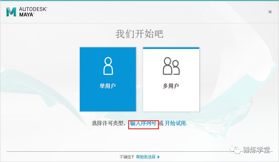Viewport: 279px width, 162px height.
Task: Click the blank lower area of 单用户 tile
Action: pos(108,102)
